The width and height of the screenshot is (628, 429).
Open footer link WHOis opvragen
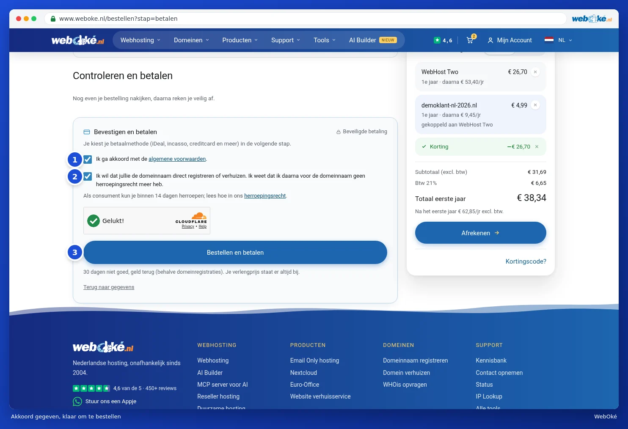tap(405, 385)
